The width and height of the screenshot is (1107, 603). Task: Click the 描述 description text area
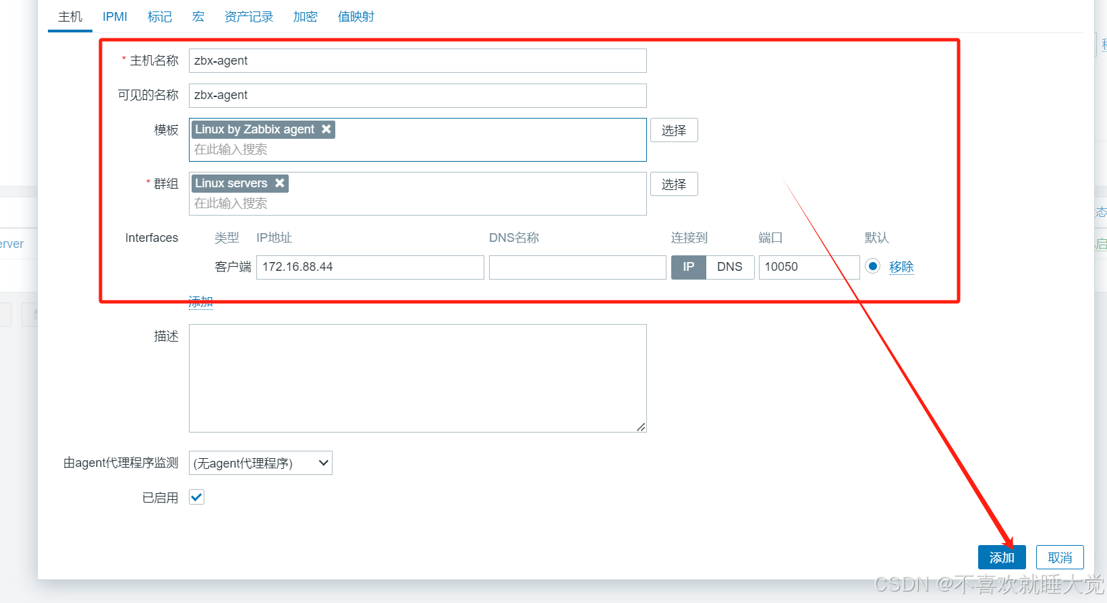[418, 378]
